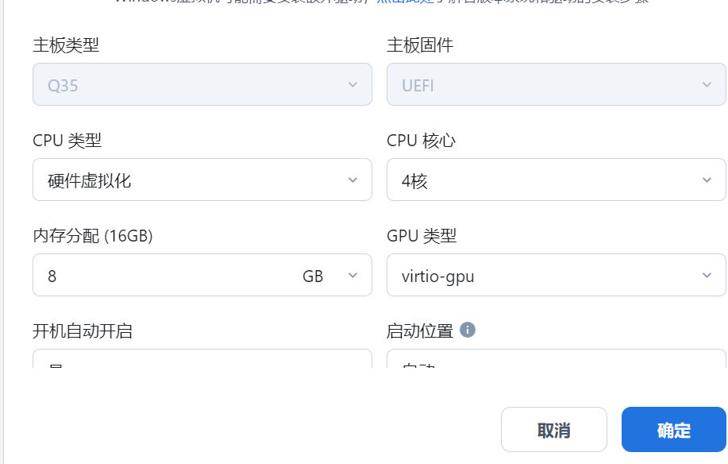Click the CPU 核心 label
This screenshot has height=464, width=728.
point(421,141)
